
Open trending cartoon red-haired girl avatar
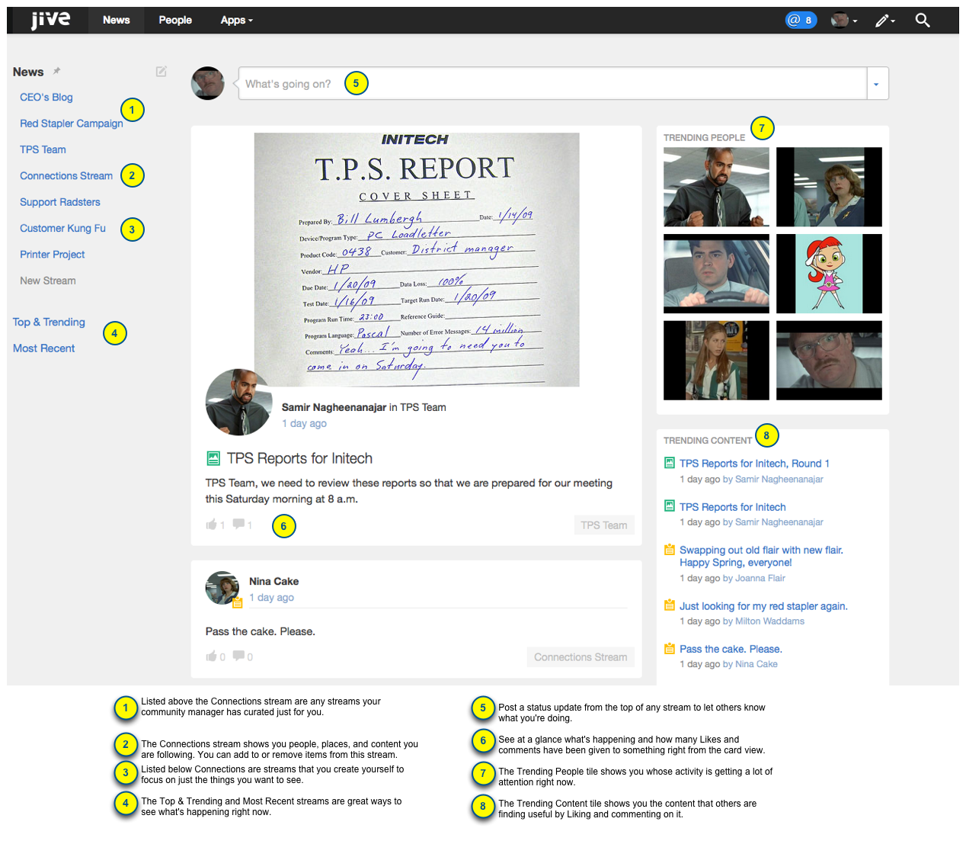[829, 274]
